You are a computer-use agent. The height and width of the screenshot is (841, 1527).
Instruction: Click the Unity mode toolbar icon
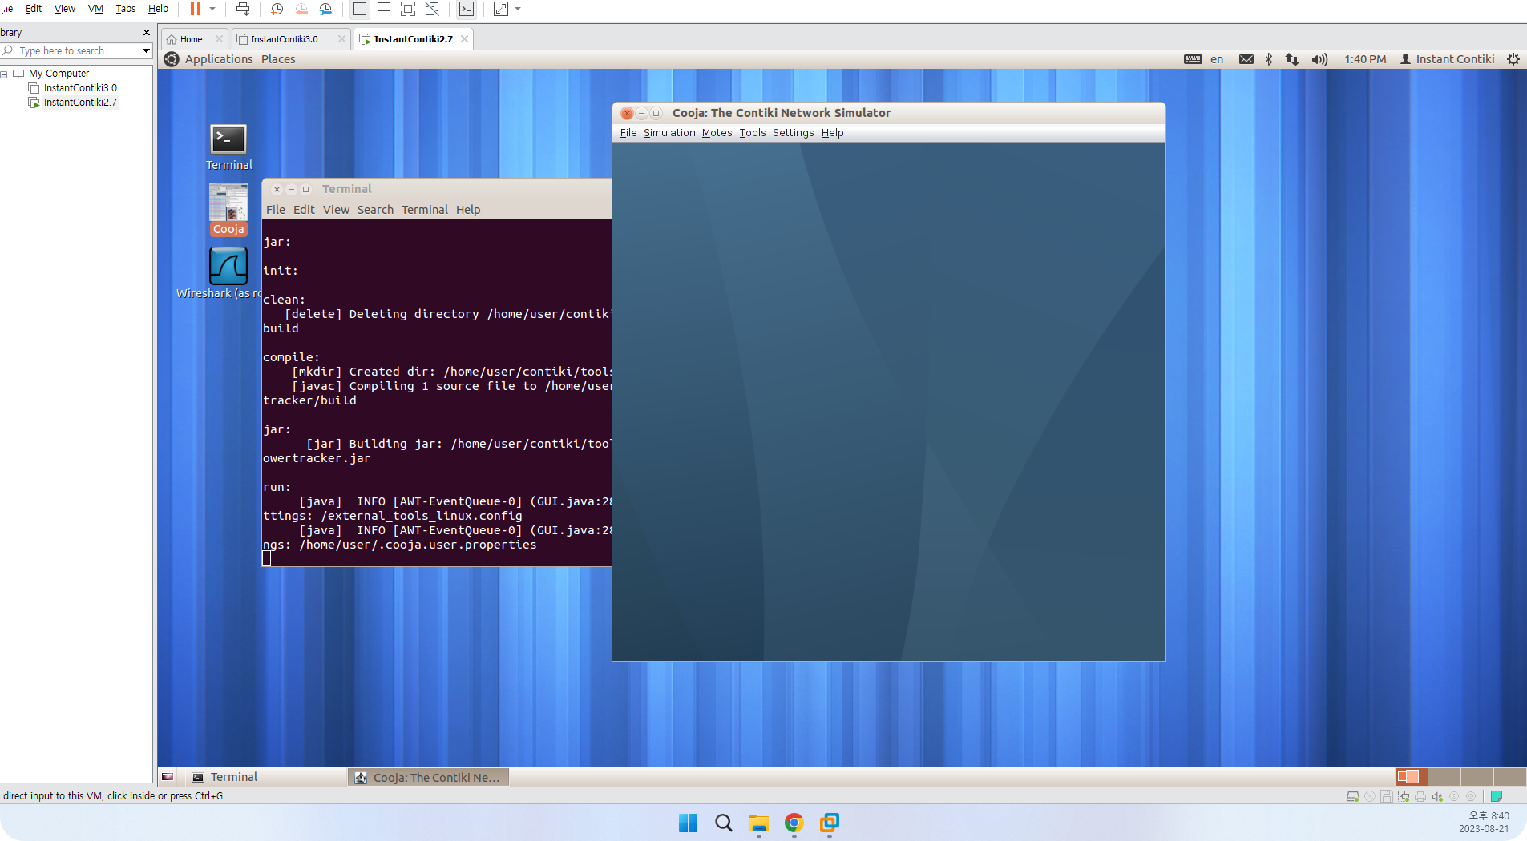pos(432,9)
